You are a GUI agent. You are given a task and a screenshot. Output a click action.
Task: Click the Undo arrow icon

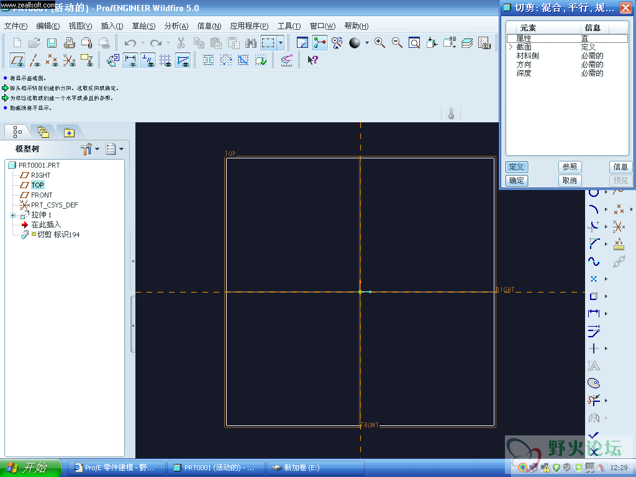click(130, 43)
